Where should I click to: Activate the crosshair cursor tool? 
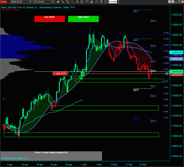(77, 2)
